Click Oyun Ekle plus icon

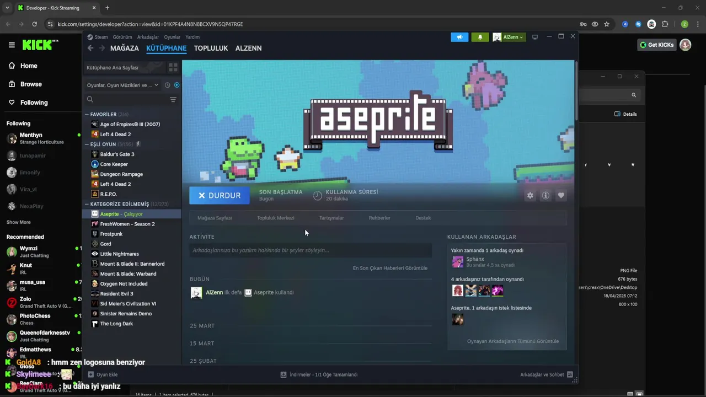click(x=91, y=374)
